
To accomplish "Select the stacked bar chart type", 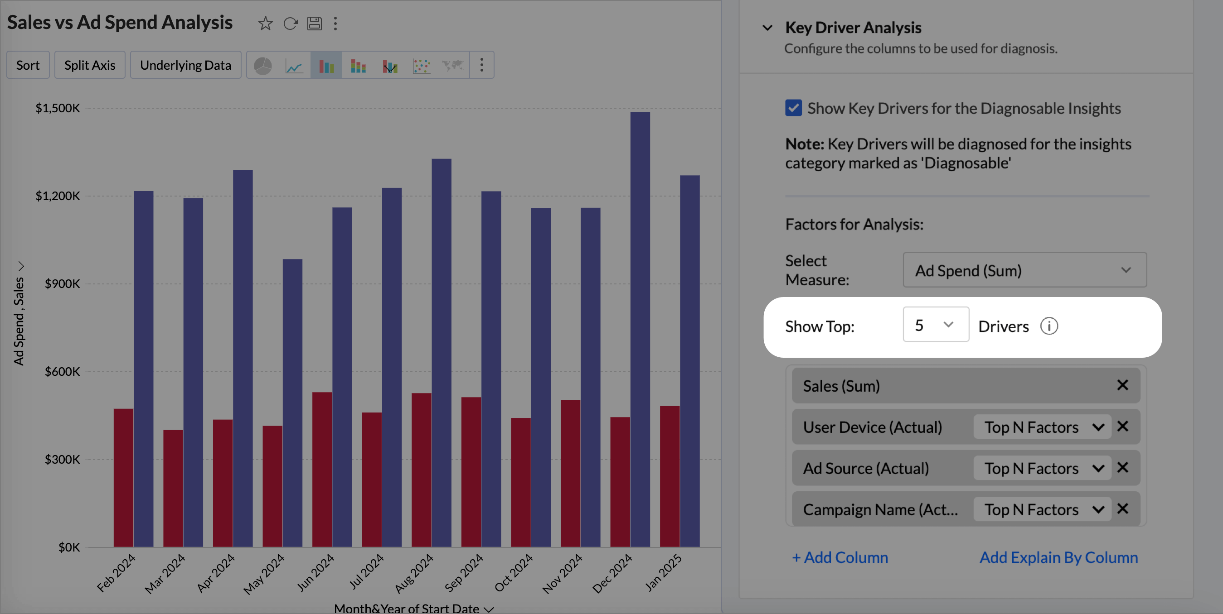I will (x=358, y=66).
